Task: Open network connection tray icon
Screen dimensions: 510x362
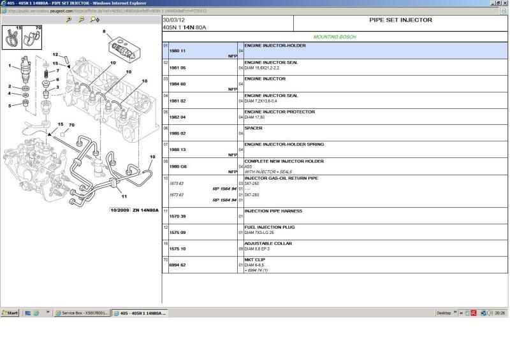Action: tap(483, 313)
